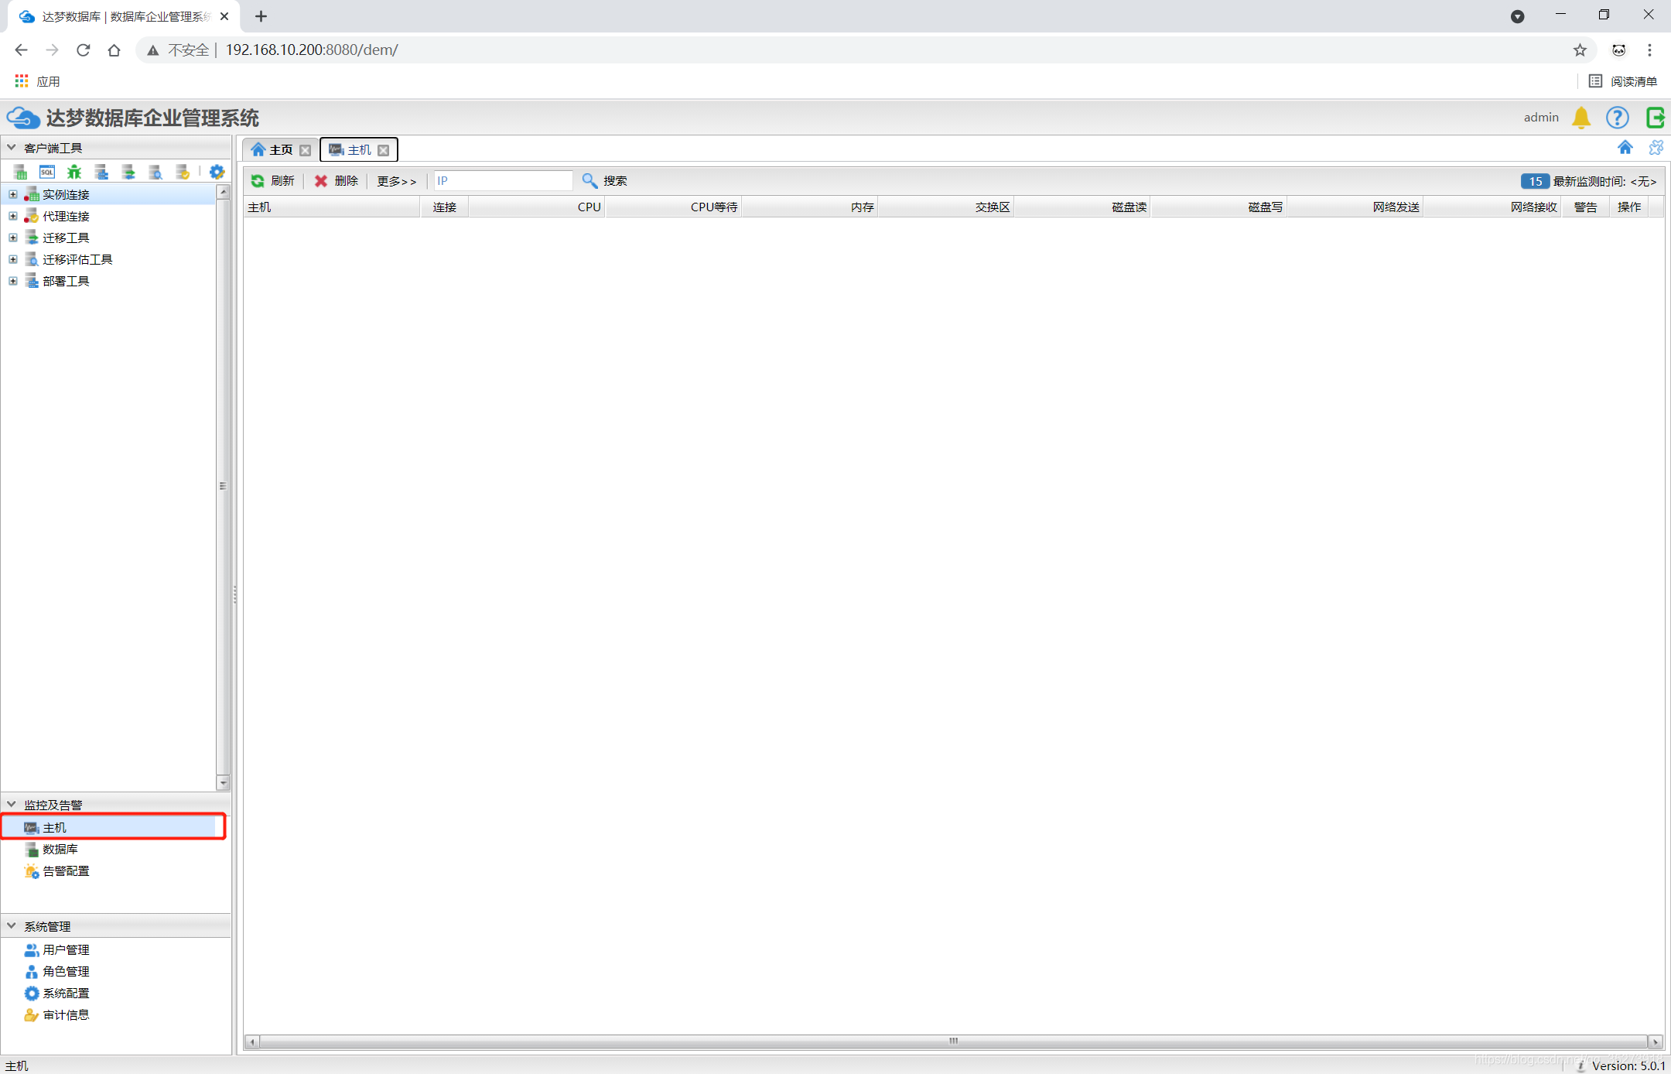Click the horizontal scrollbar below the table
Viewport: 1671px width, 1074px height.
point(953,1041)
